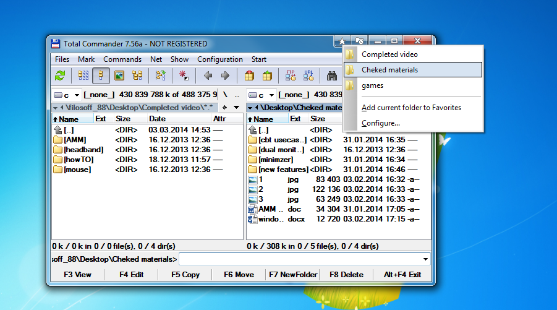This screenshot has height=310, width=557.
Task: Click the favorites star icon in title bar
Action: click(x=342, y=41)
